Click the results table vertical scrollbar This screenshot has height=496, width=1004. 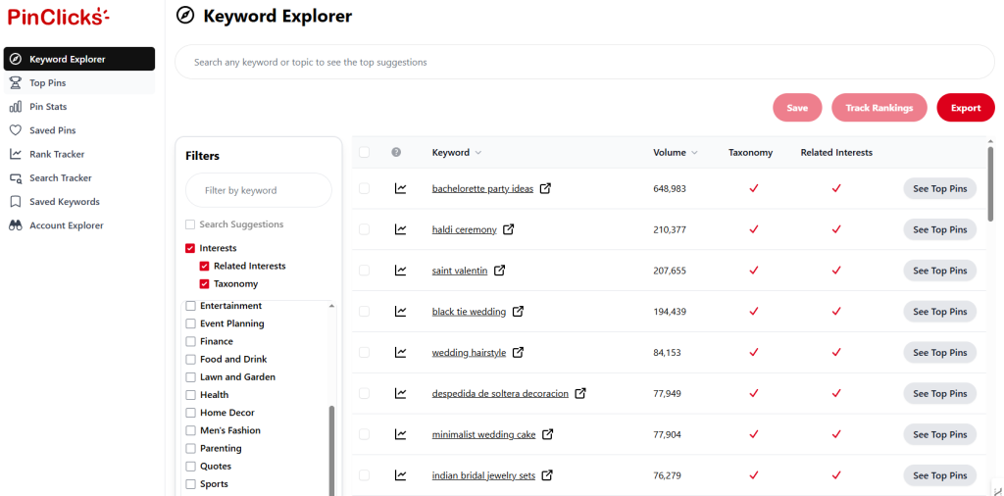coord(990,183)
